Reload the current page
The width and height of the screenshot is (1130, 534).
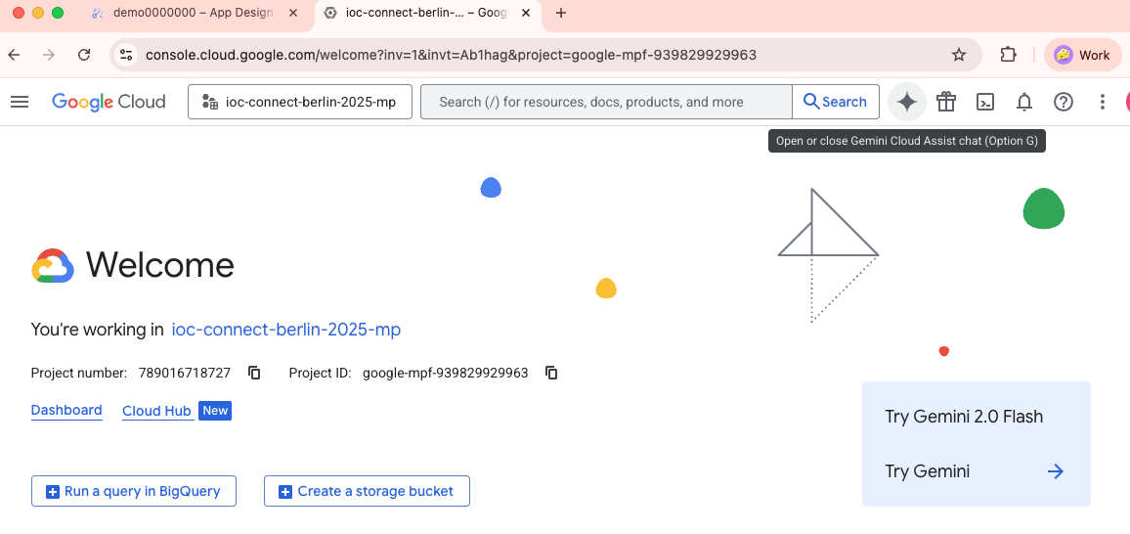point(84,55)
